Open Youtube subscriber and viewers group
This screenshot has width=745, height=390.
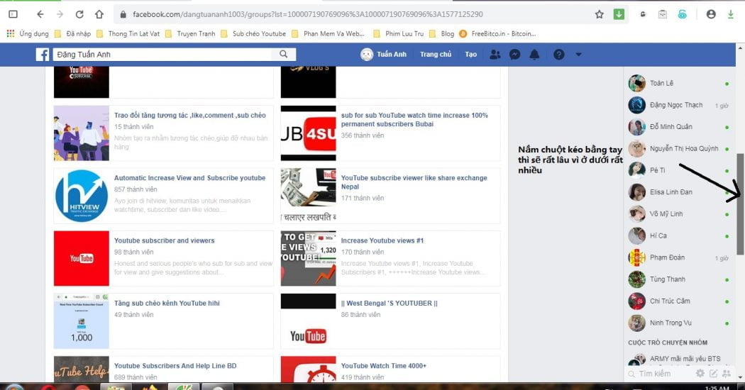click(x=164, y=240)
